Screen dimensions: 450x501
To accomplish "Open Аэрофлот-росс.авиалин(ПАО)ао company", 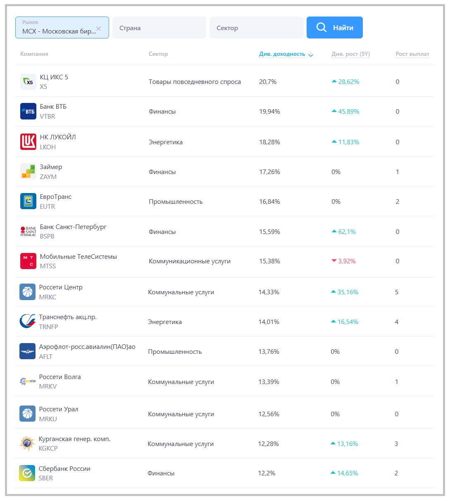I will click(x=87, y=347).
